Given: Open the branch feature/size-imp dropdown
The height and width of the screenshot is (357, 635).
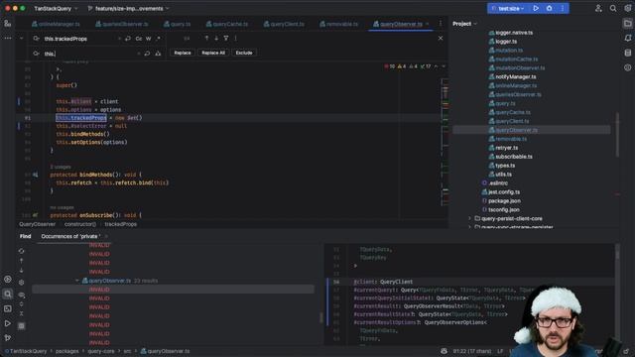Looking at the screenshot, I should (128, 9).
